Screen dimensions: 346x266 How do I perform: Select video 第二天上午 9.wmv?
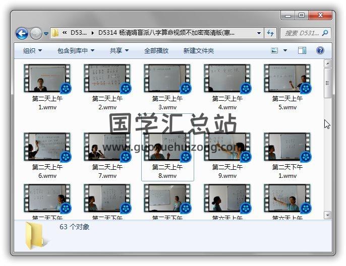[227, 156]
